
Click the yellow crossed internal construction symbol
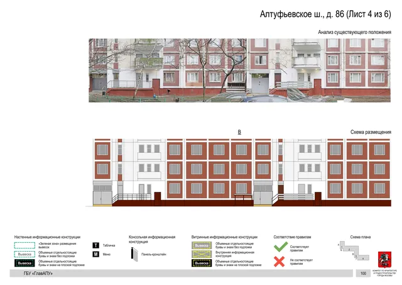202,254
